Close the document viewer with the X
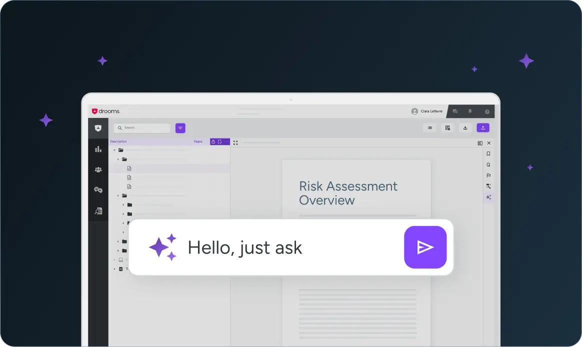The width and height of the screenshot is (582, 347). 489,143
